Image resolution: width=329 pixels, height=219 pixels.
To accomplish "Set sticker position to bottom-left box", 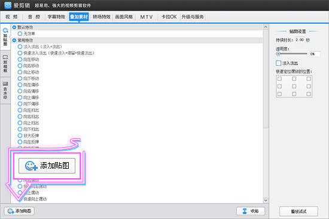I will [x=279, y=94].
